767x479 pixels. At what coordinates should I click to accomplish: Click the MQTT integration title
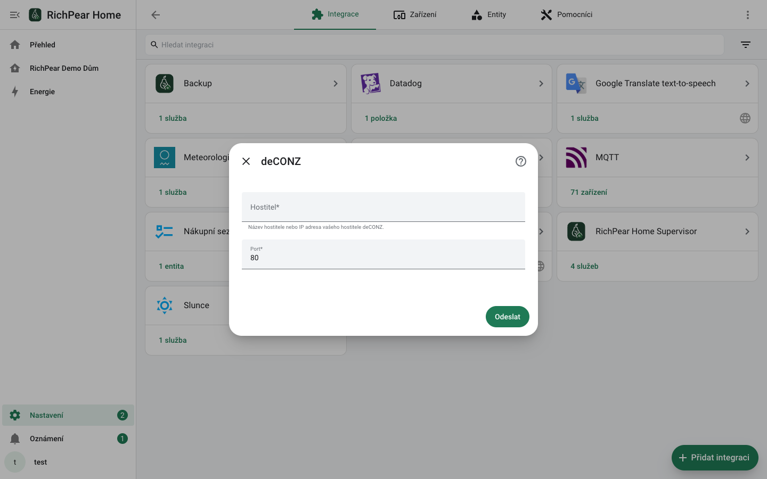[x=607, y=158]
